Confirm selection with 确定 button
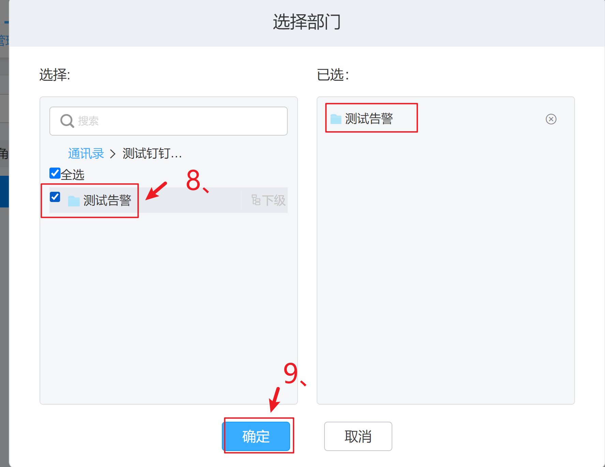Screen dimensions: 605x467 click(256, 436)
